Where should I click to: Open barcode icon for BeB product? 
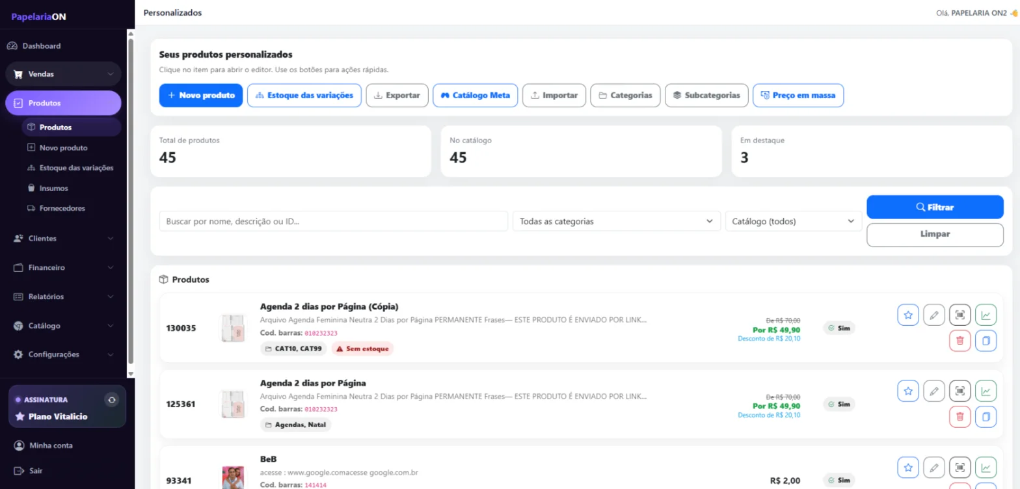tap(960, 468)
